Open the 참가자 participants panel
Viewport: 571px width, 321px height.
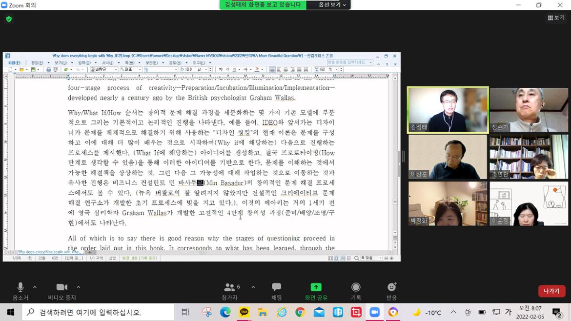(x=230, y=291)
